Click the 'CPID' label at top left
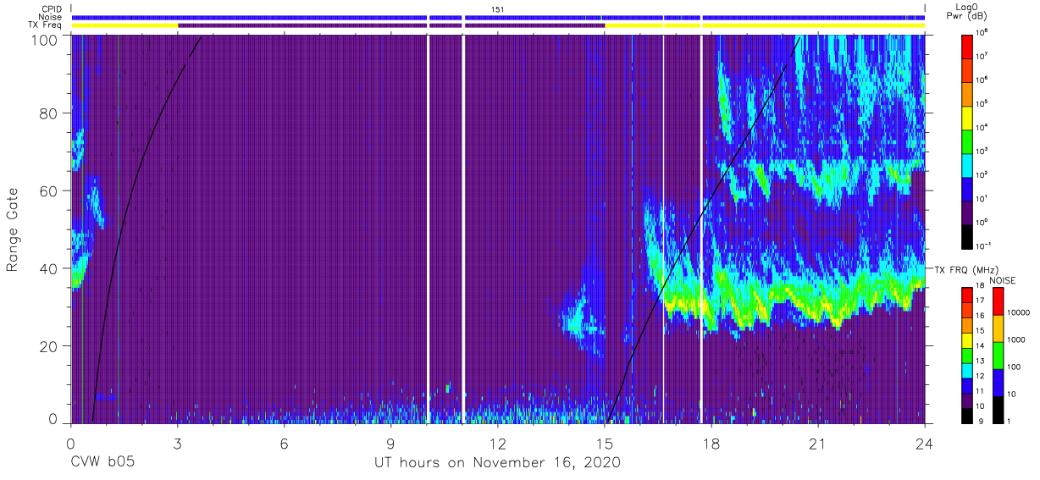 [52, 8]
